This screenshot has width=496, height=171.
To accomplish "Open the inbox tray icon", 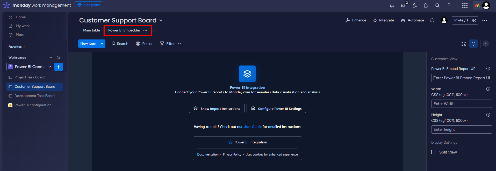I will [403, 5].
